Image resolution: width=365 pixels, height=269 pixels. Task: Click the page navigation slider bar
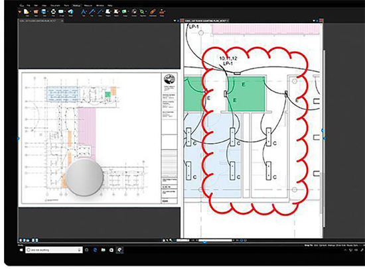click(215, 240)
